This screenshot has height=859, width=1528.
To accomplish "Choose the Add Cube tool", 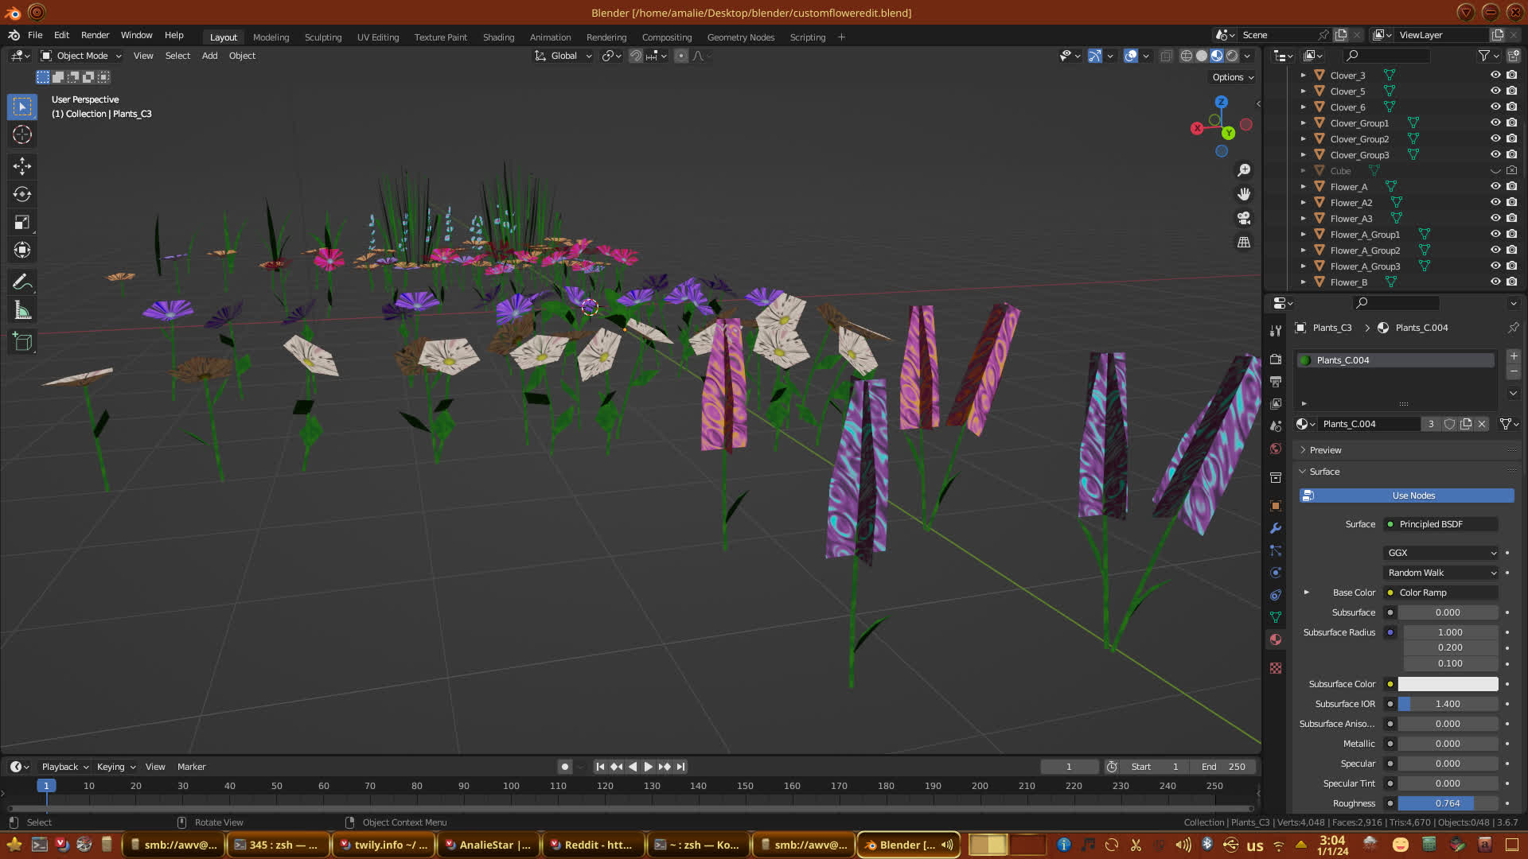I will click(22, 342).
